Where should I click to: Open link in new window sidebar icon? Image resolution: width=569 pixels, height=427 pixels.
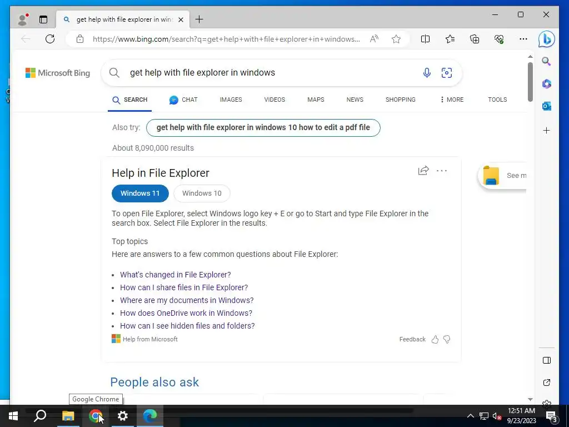(x=547, y=383)
